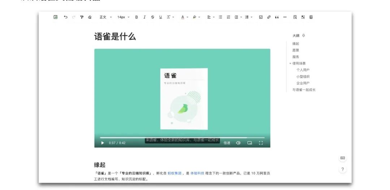This screenshot has width=390, height=190.
Task: Click the 语雀是什么 document title
Action: [x=115, y=36]
